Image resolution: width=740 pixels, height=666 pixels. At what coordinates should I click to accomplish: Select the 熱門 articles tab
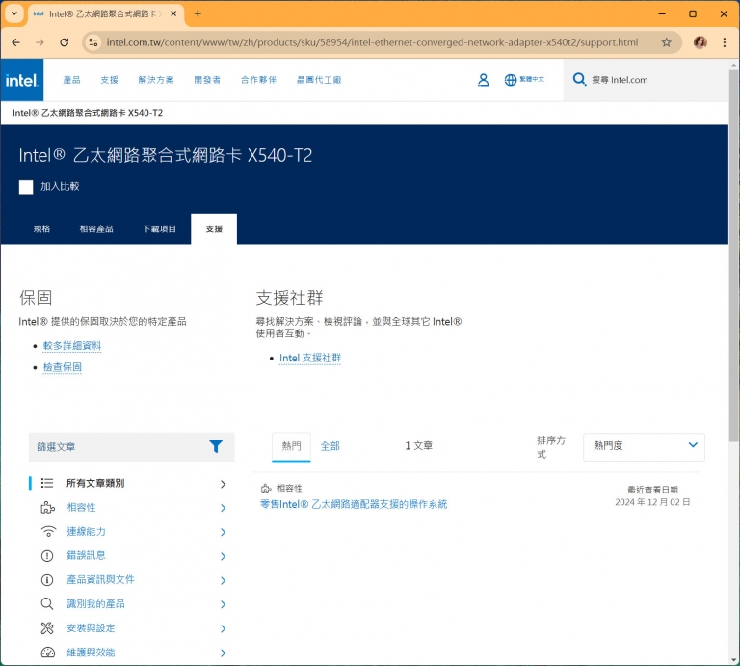[x=291, y=446]
